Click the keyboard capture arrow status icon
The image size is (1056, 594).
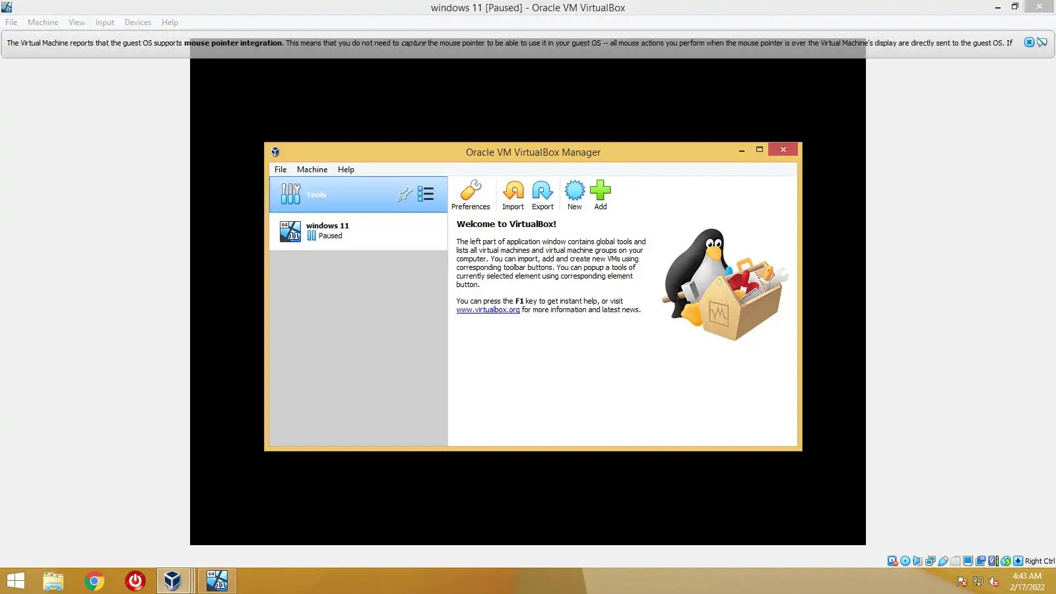click(x=1018, y=561)
